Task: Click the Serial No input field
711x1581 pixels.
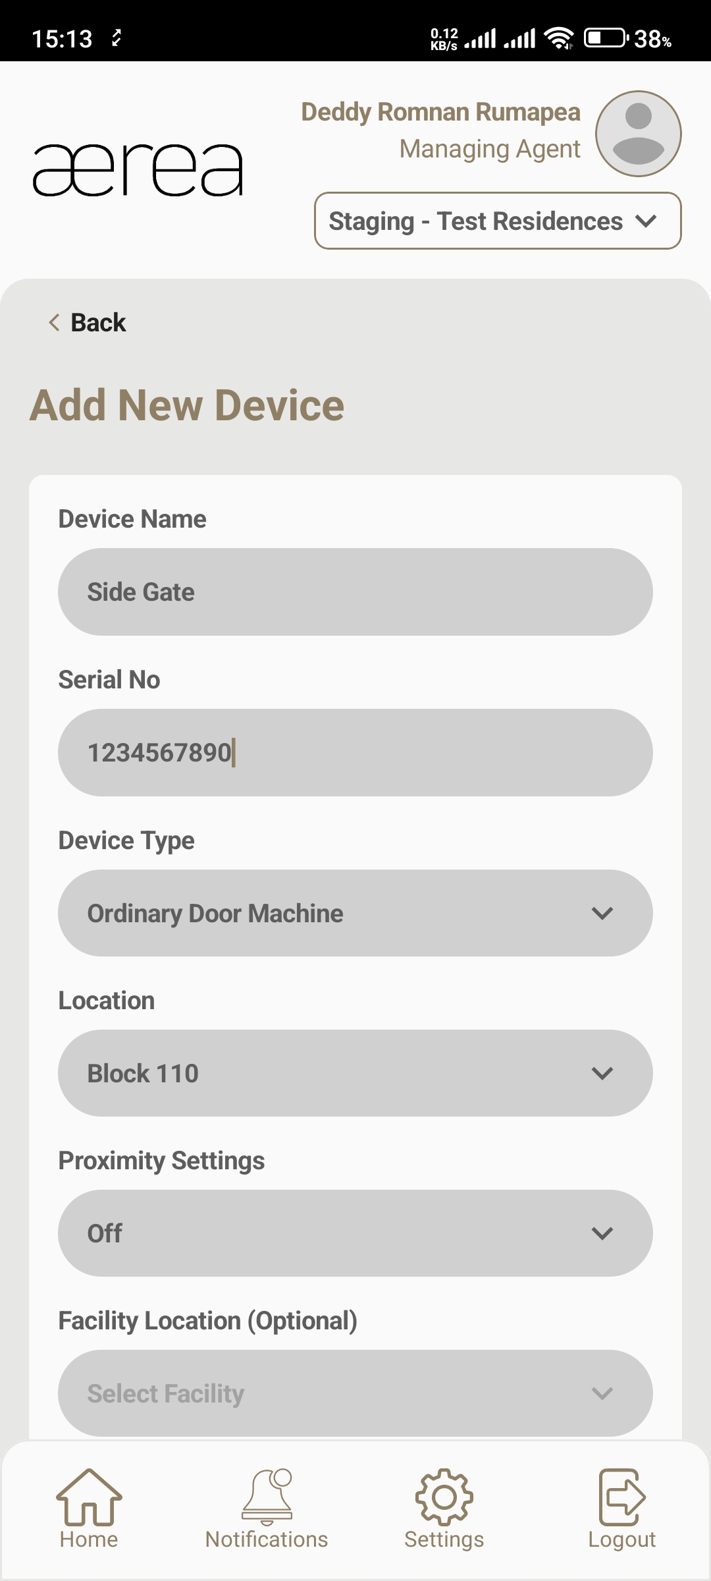Action: point(355,752)
